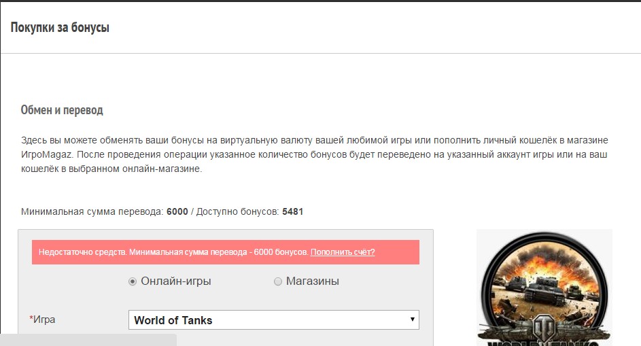Image resolution: width=641 pixels, height=346 pixels.
Task: Click the Магазины option label text
Action: 312,281
